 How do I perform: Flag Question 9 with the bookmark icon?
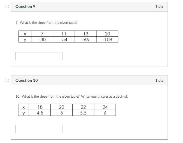point(7,6)
